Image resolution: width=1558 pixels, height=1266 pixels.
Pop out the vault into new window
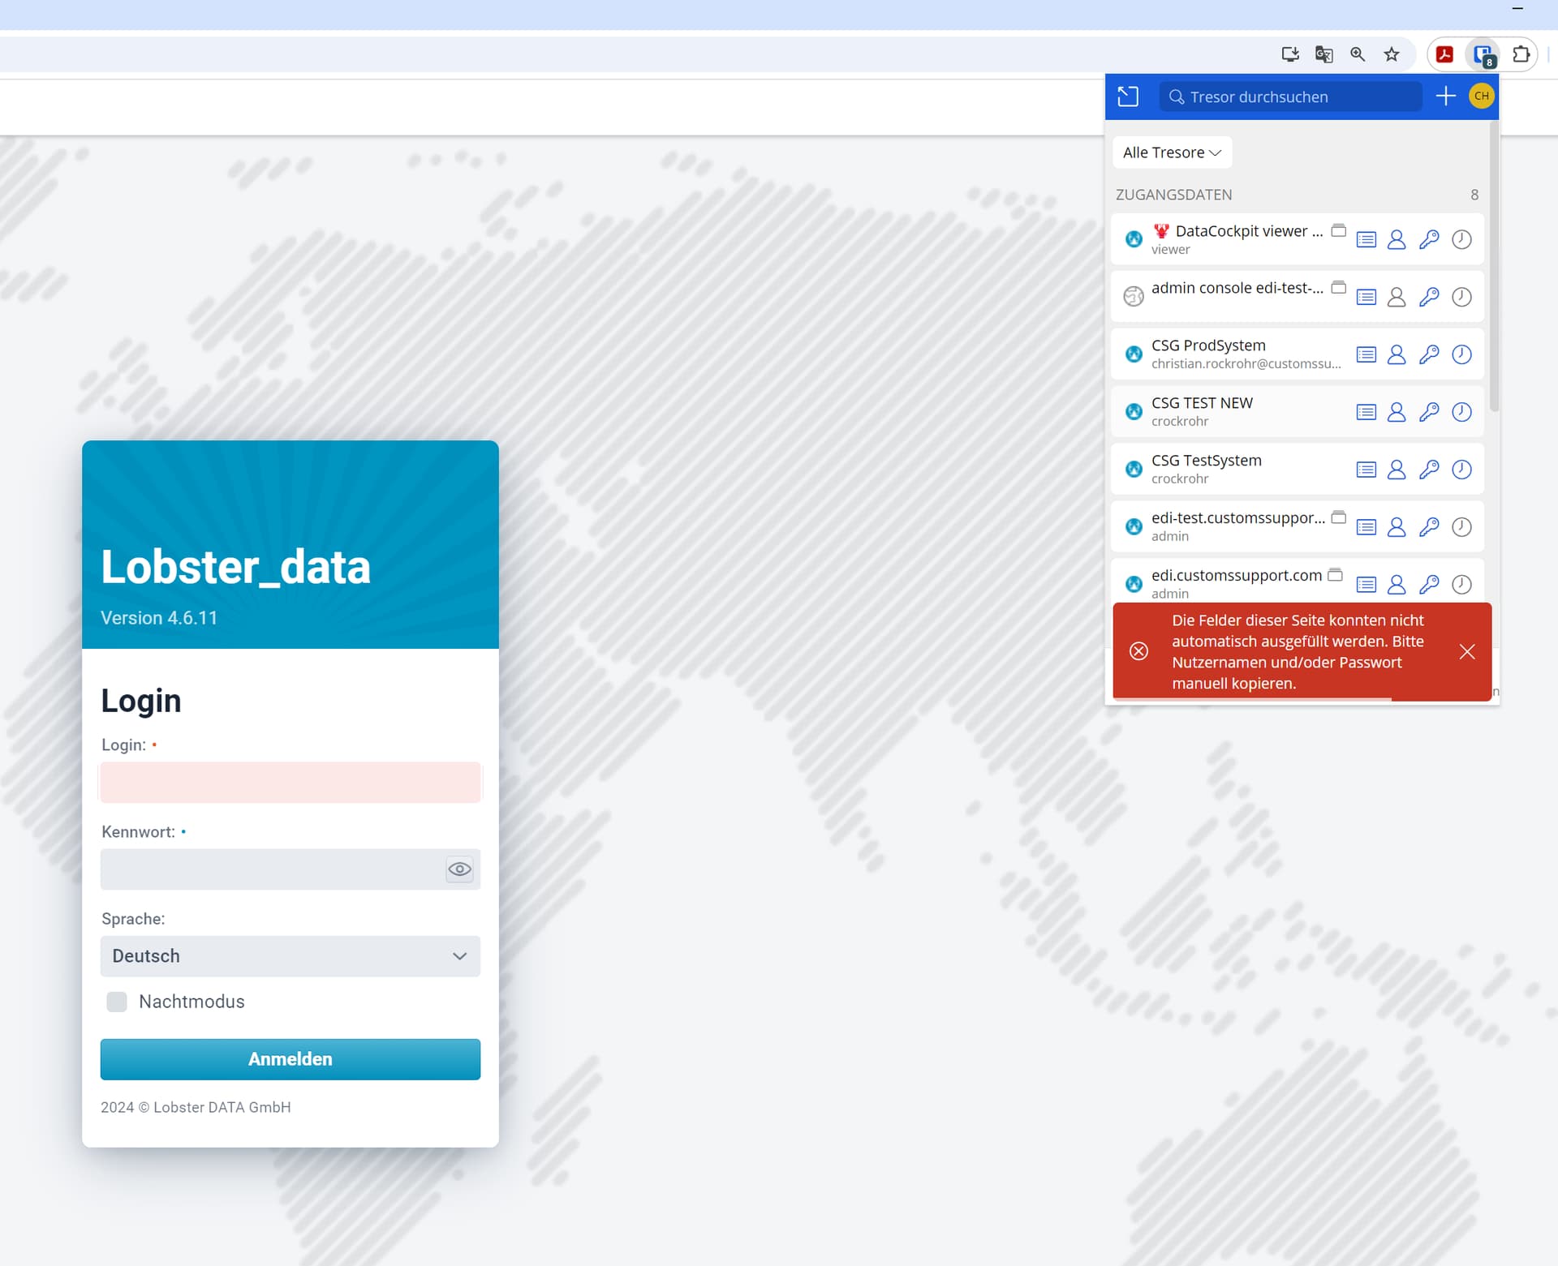point(1128,97)
